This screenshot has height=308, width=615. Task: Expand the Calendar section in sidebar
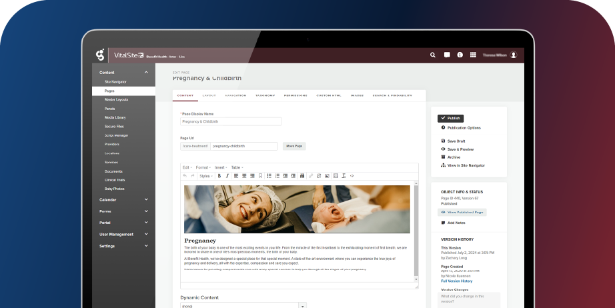(x=123, y=199)
